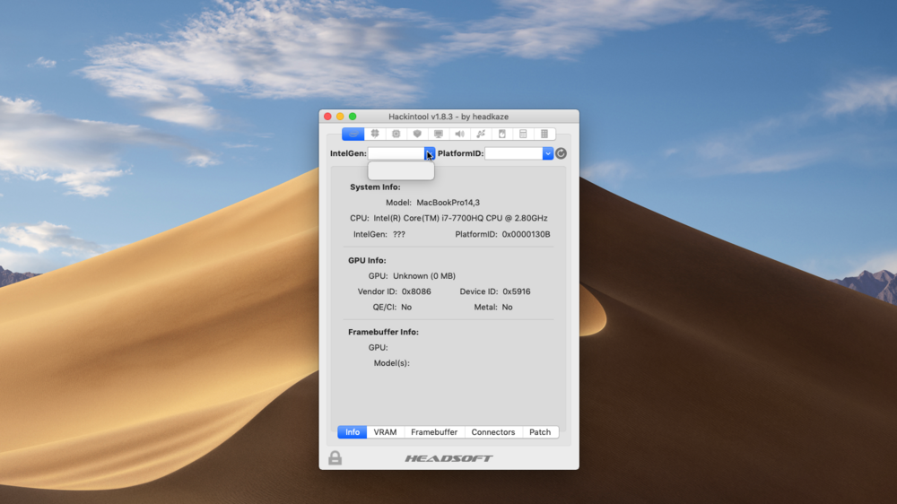Open the PlatformID dropdown list
This screenshot has width=897, height=504.
pyautogui.click(x=547, y=153)
